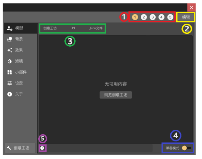The width and height of the screenshot is (202, 159).
Task: Open the 设定 settings sliders icon
Action: click(10, 83)
